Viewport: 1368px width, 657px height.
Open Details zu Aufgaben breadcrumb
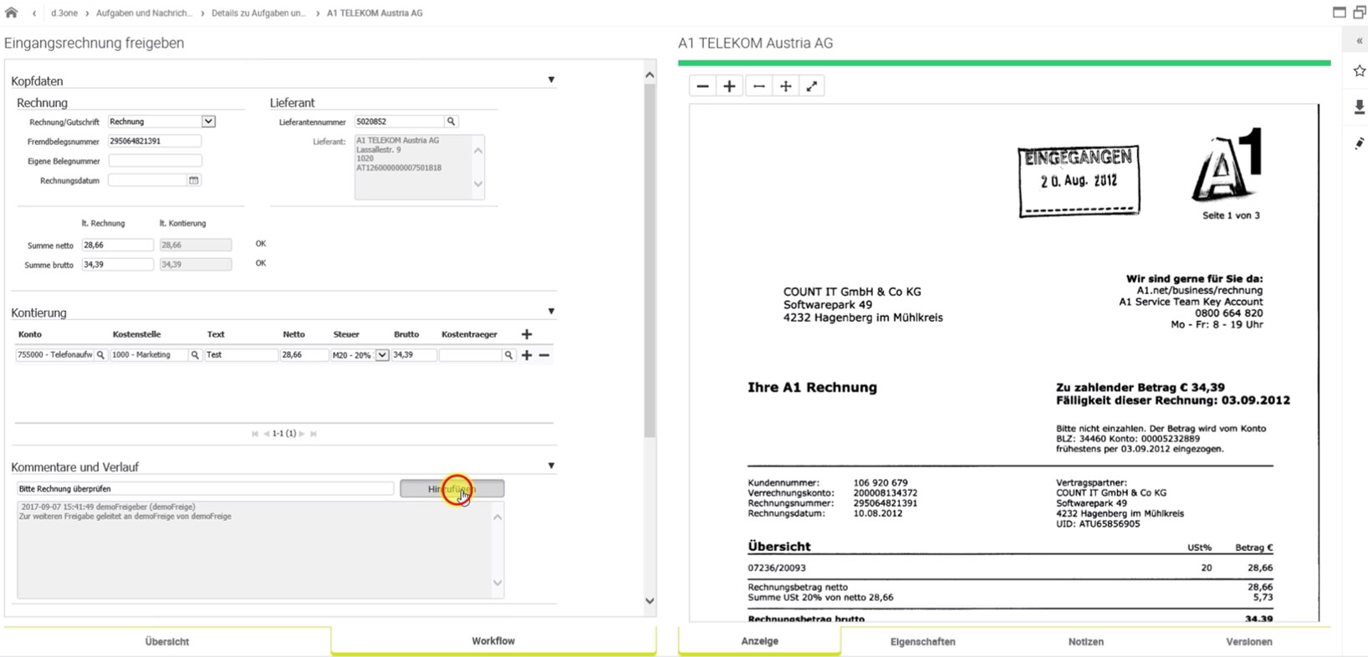tap(258, 13)
